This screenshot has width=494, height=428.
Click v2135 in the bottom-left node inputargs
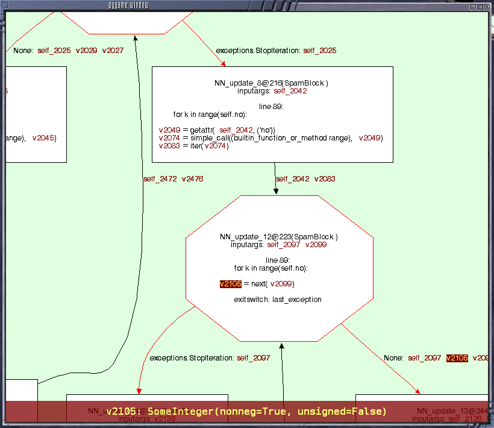pos(165,419)
